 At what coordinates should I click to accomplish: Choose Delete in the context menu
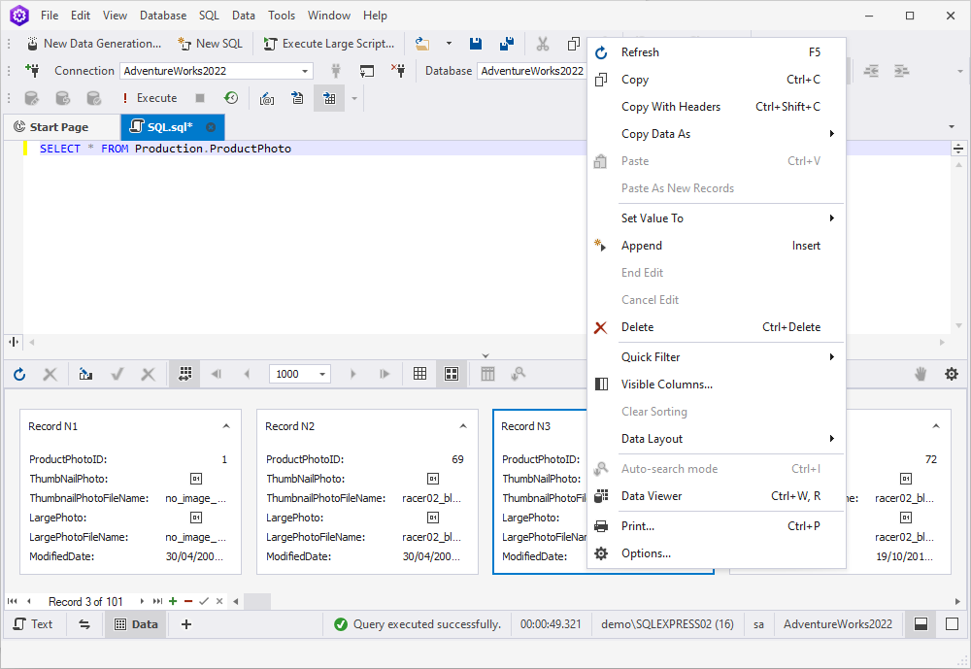(716, 327)
